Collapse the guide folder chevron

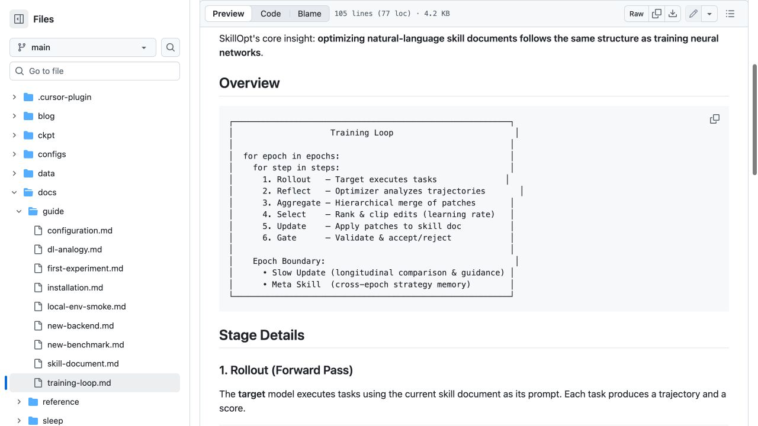pos(19,211)
